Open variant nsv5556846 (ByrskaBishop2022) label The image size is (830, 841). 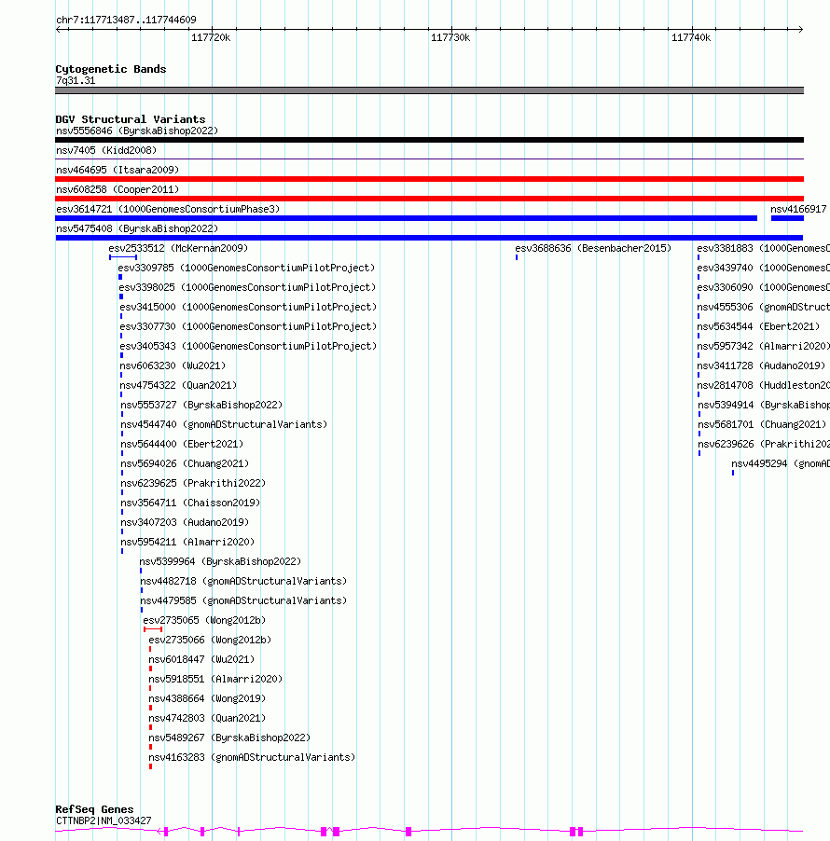[x=137, y=131]
